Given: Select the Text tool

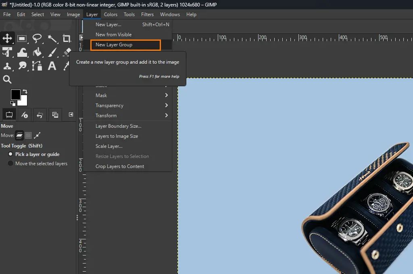Looking at the screenshot, I should tap(52, 66).
